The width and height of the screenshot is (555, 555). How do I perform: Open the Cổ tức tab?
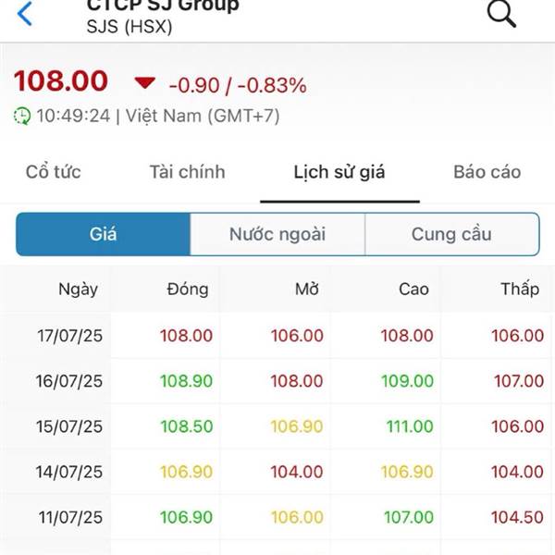tap(54, 172)
